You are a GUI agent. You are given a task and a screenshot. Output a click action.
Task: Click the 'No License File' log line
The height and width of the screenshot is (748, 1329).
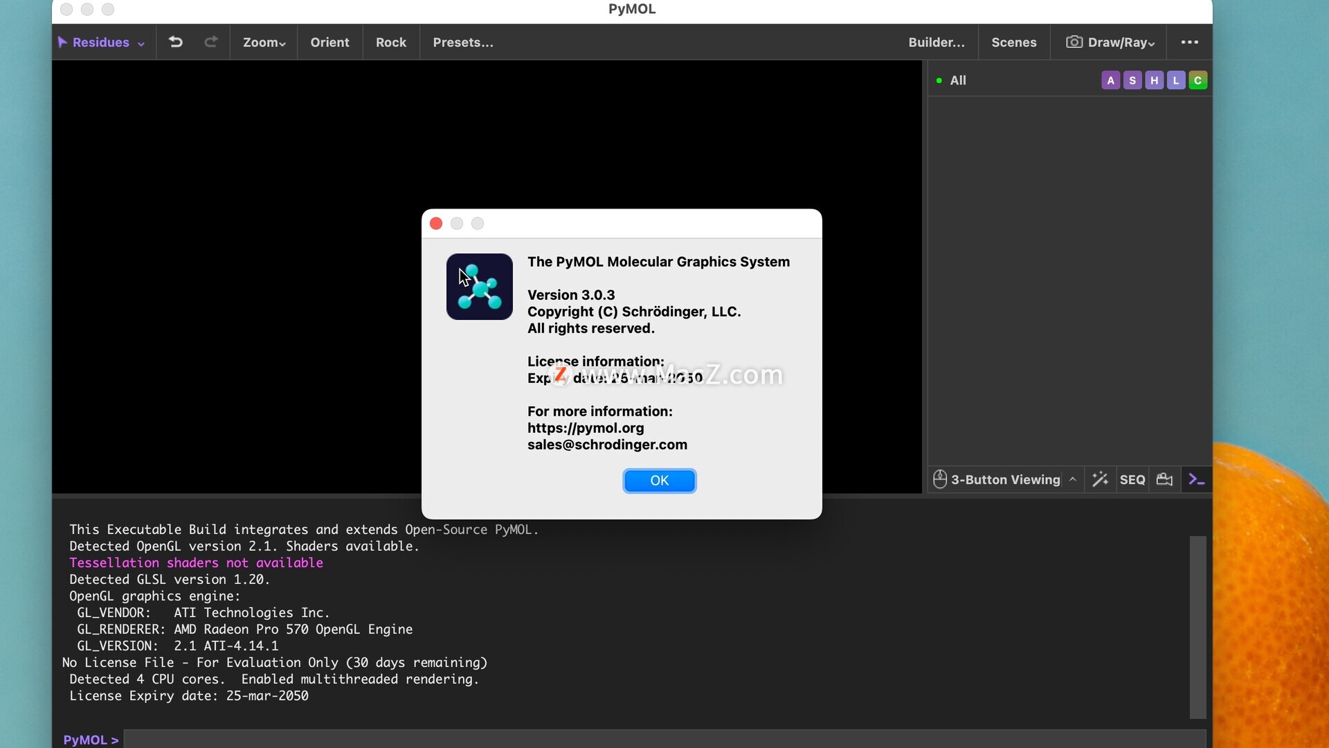coord(275,662)
